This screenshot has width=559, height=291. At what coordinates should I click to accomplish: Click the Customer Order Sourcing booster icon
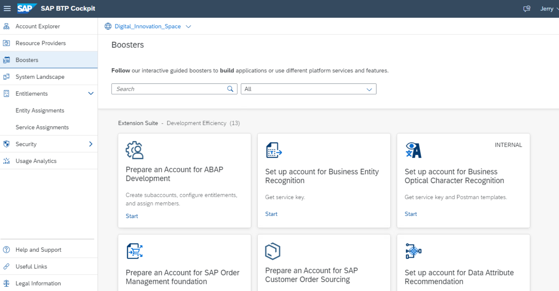point(273,251)
